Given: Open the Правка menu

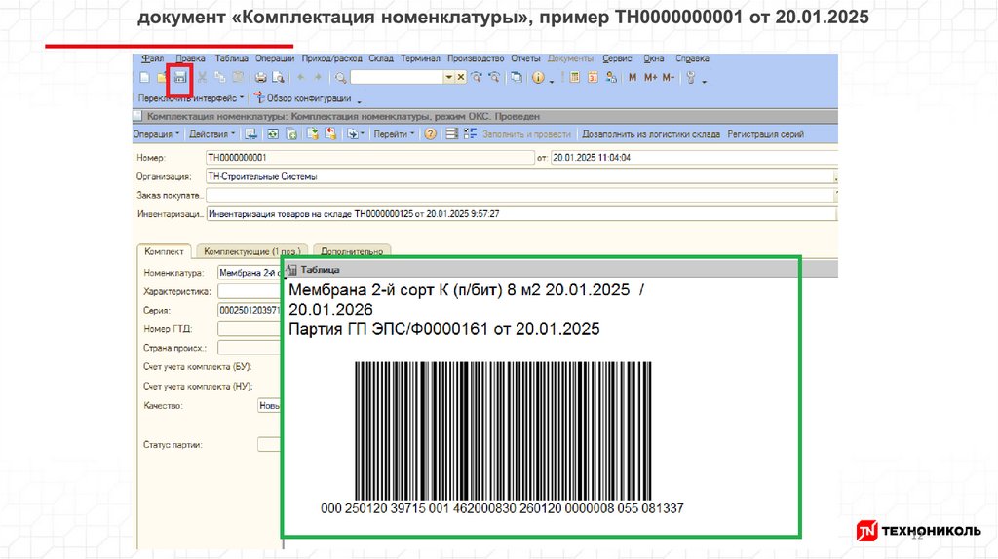Looking at the screenshot, I should click(190, 58).
